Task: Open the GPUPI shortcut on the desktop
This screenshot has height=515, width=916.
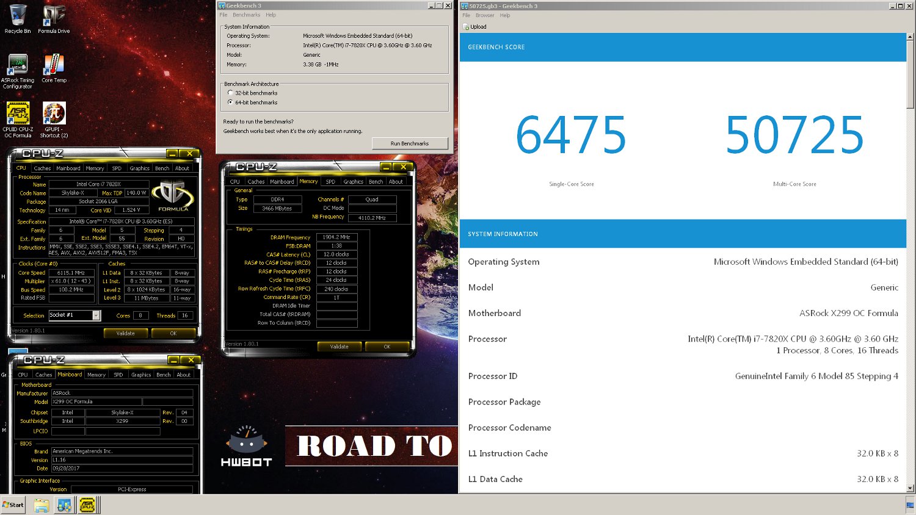Action: point(54,120)
